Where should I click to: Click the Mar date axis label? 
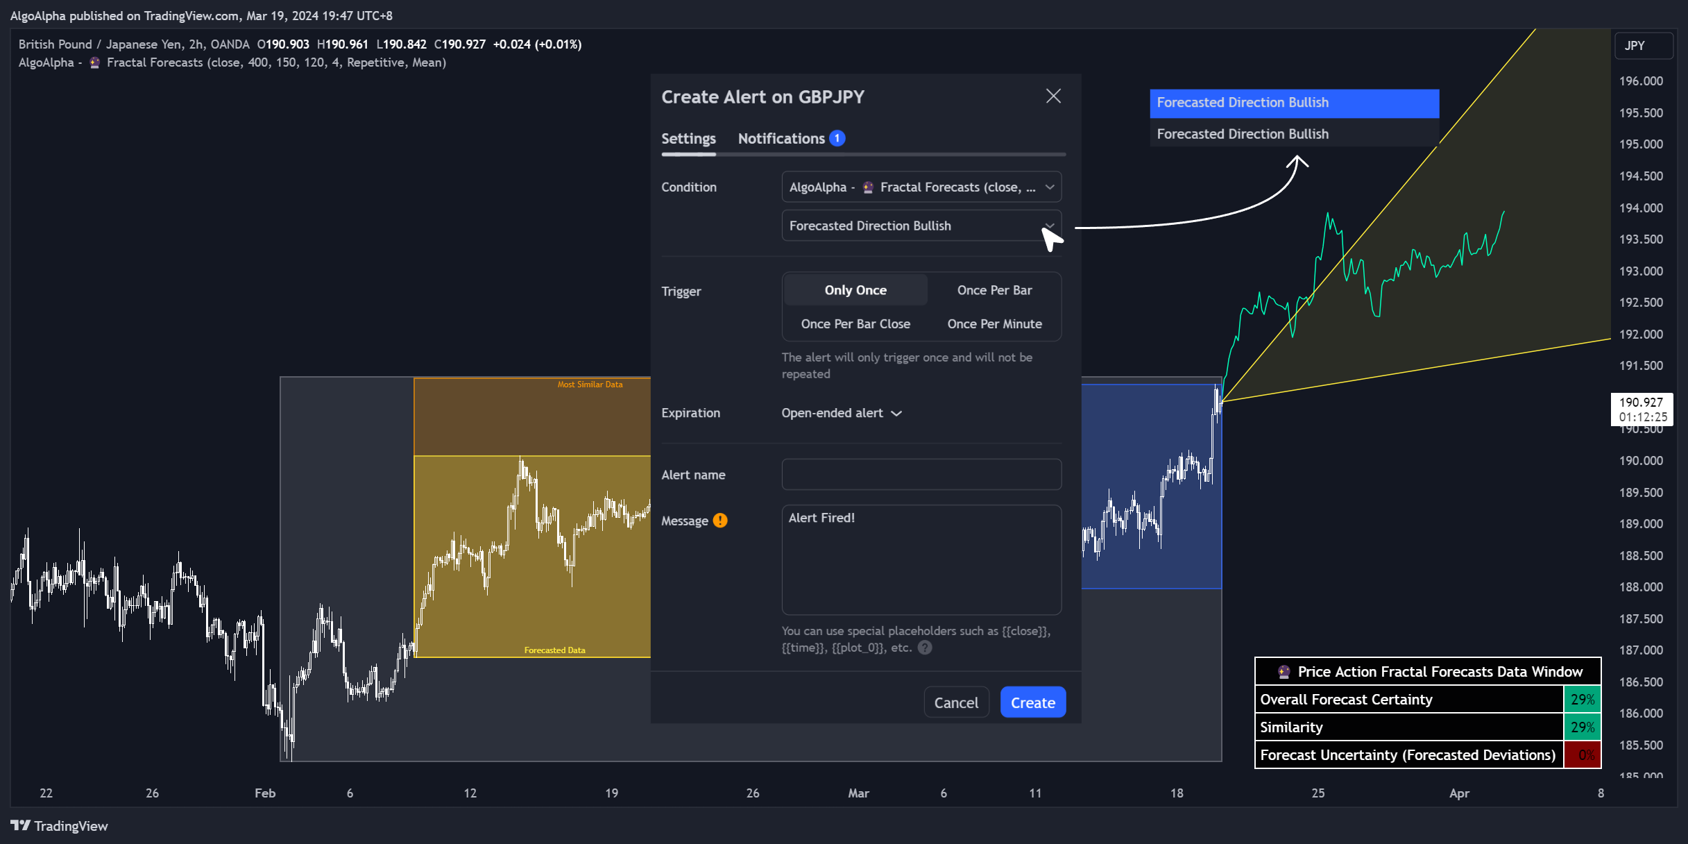[x=858, y=793]
